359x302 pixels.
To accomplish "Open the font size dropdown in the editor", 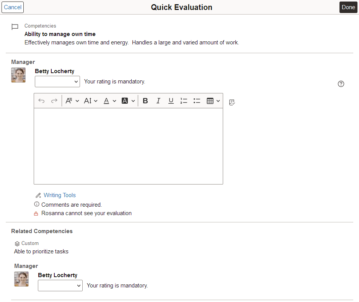I will 90,100.
